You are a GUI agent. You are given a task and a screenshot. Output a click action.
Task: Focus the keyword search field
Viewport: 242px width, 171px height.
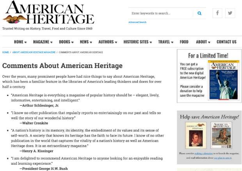(x=160, y=13)
